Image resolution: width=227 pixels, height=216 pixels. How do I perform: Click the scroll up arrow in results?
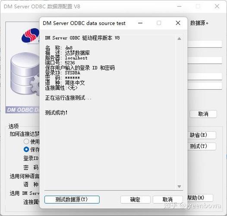click(179, 38)
